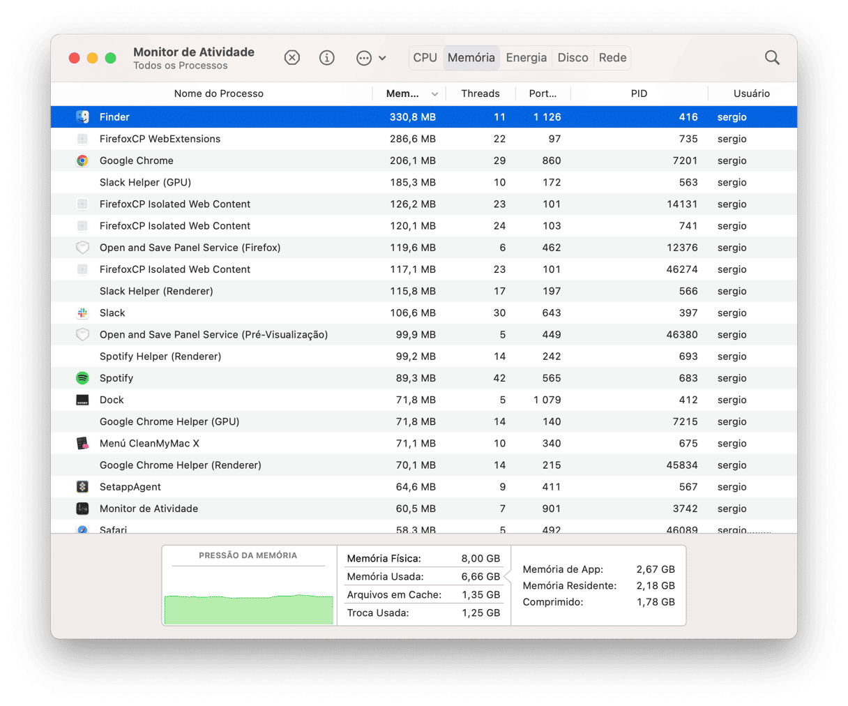Click icon of FirefoxCP Isolated Web Content PID 741
This screenshot has width=848, height=706.
tap(82, 226)
